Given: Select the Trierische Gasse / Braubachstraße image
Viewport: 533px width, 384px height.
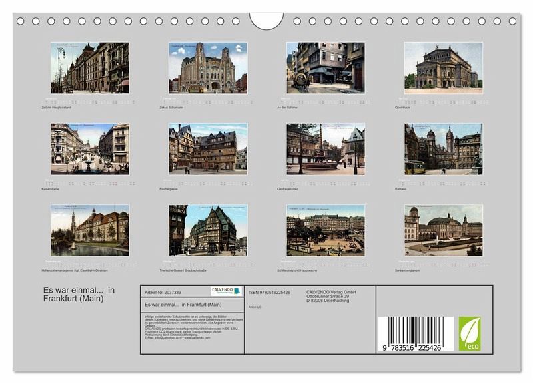Looking at the screenshot, I should [x=208, y=230].
